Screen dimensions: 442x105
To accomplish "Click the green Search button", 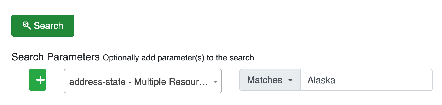I will coord(43,26).
